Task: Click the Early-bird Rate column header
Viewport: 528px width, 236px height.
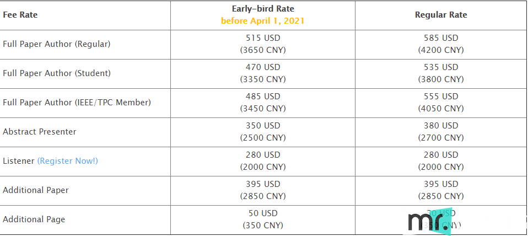Action: 263,9
